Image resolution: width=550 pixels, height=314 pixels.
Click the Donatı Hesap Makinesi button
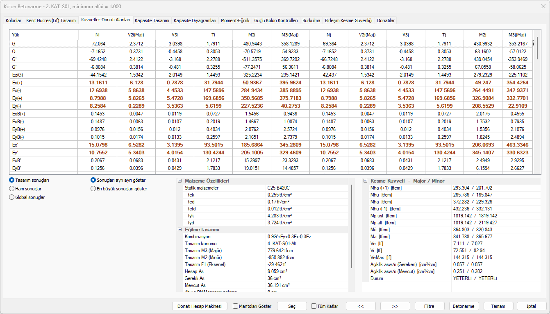click(x=199, y=306)
